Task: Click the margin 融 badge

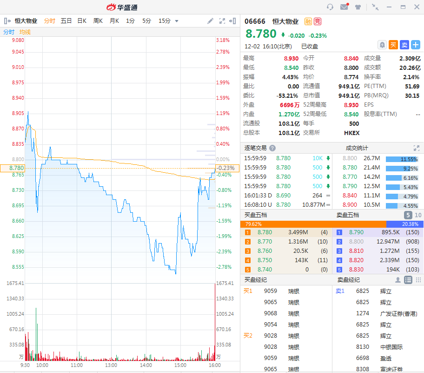Action: click(308, 21)
